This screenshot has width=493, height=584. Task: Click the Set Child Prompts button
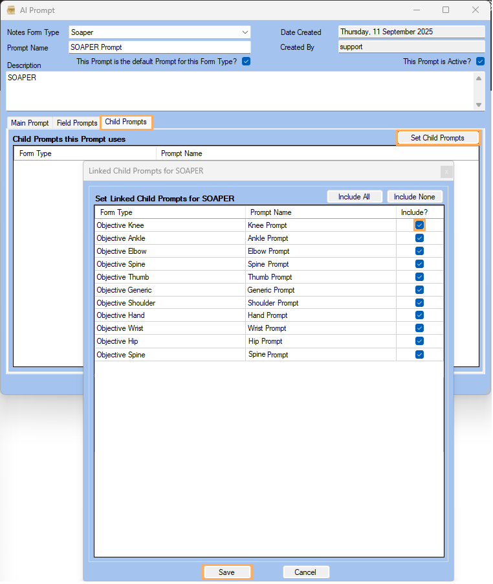pyautogui.click(x=437, y=138)
